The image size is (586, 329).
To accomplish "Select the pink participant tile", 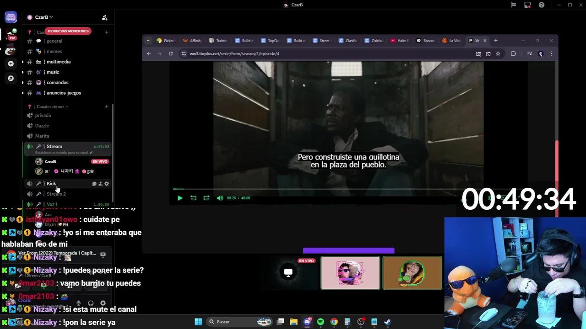I will pyautogui.click(x=350, y=273).
